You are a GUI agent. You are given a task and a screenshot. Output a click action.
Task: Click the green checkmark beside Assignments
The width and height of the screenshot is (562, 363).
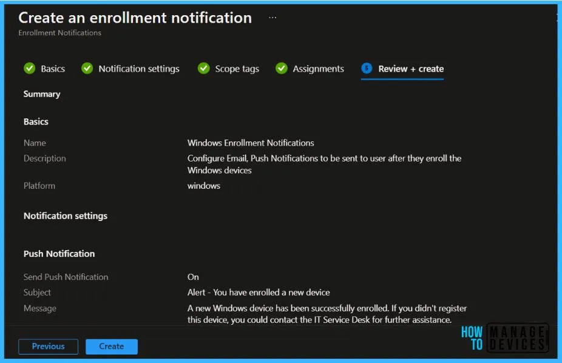(x=281, y=69)
